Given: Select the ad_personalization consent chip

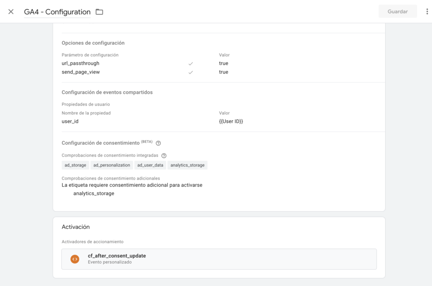Looking at the screenshot, I should [x=111, y=165].
